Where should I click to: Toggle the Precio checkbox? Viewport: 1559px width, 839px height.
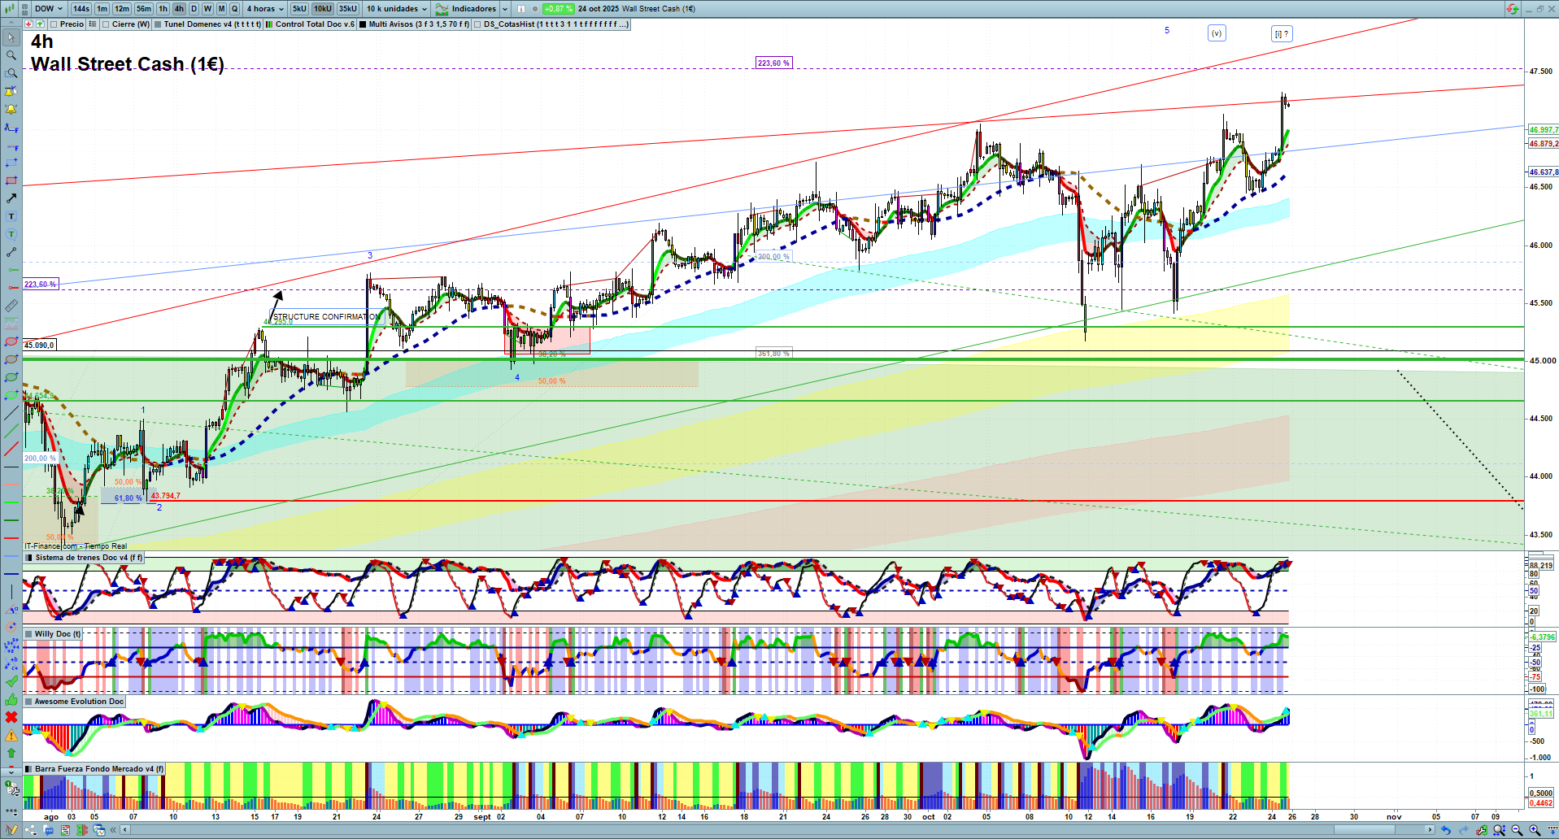click(54, 24)
